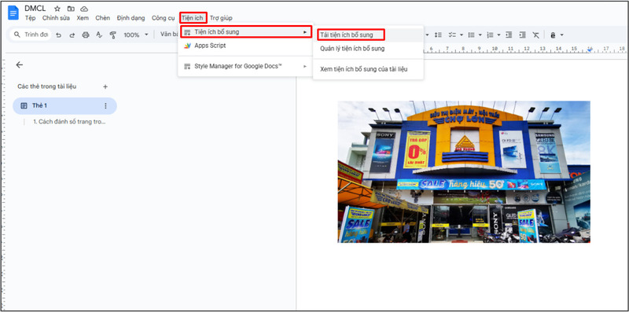Jump to heading '1. Cách đánh số trang tro...'
Viewport: 629px width, 312px height.
(x=69, y=122)
